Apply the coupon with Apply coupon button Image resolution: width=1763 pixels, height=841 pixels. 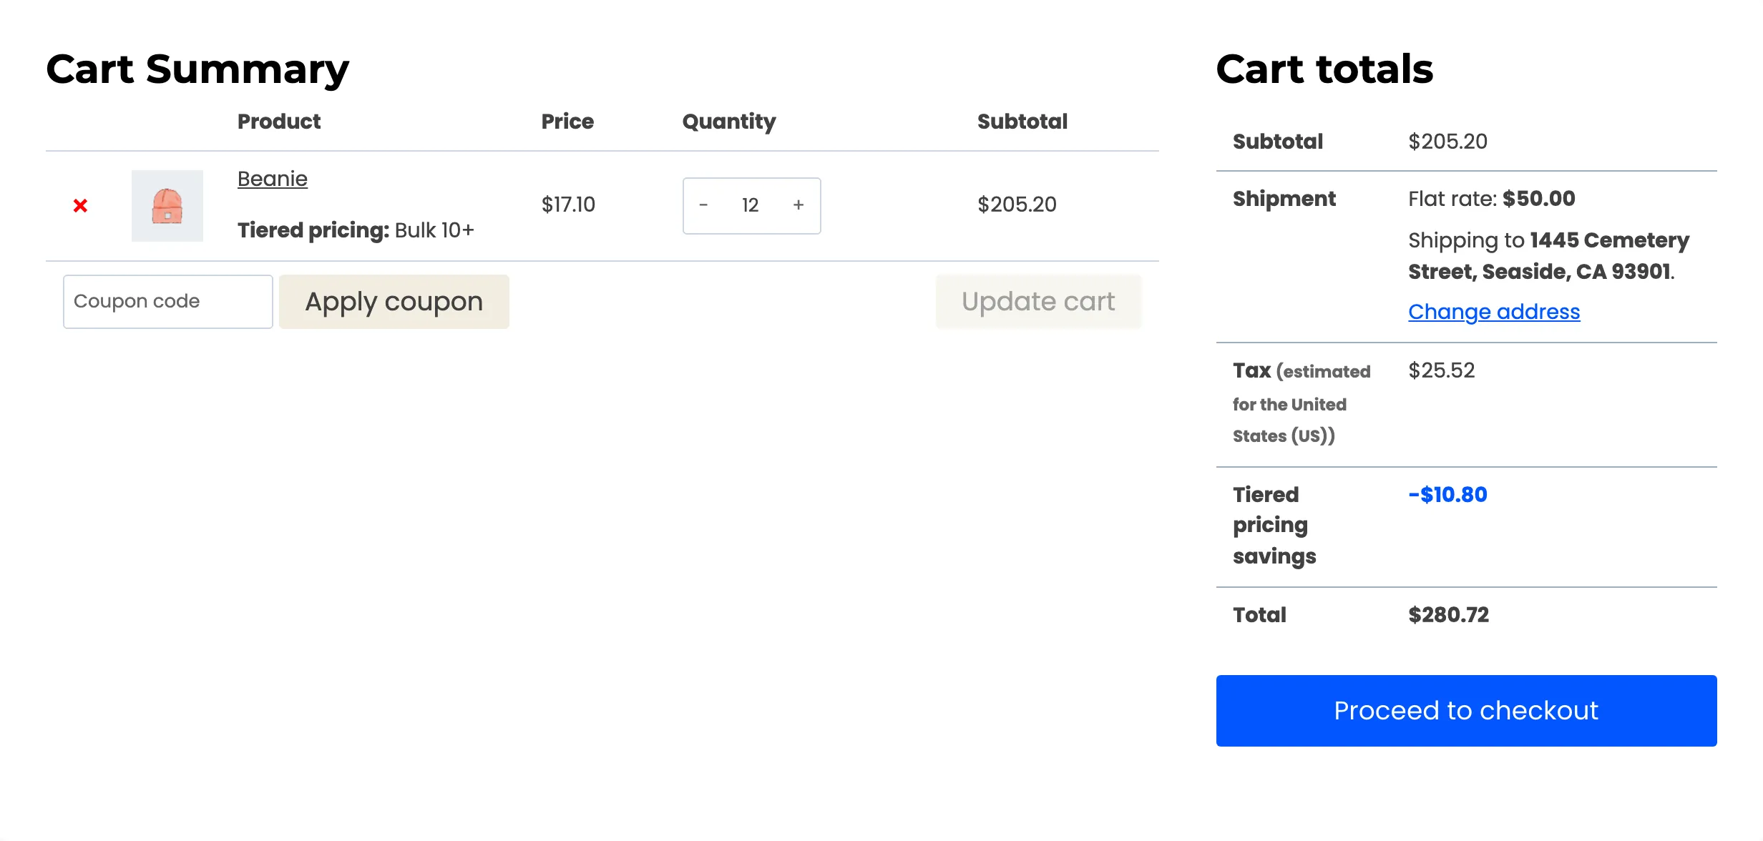(394, 302)
